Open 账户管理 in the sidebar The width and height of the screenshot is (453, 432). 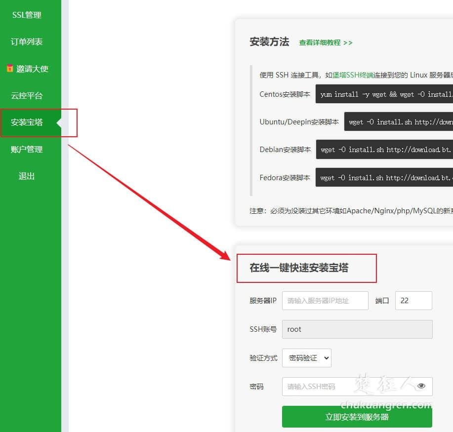coord(26,149)
